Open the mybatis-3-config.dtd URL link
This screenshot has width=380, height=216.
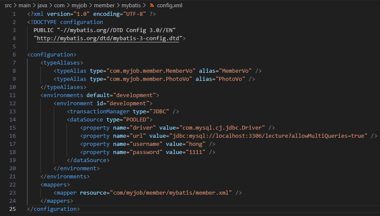[x=108, y=38]
